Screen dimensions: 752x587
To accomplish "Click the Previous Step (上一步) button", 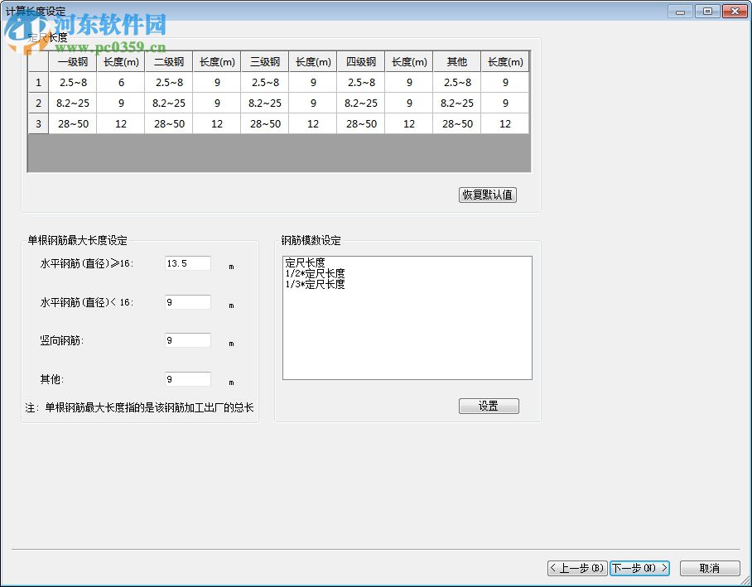I will pos(575,568).
